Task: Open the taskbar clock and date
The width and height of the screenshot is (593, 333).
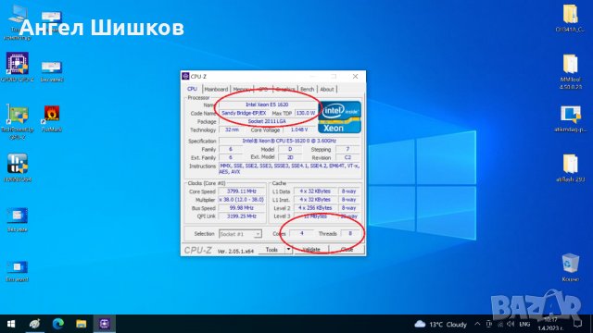Action: click(550, 324)
